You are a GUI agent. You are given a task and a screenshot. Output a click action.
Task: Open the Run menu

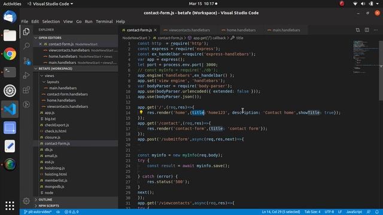click(89, 21)
